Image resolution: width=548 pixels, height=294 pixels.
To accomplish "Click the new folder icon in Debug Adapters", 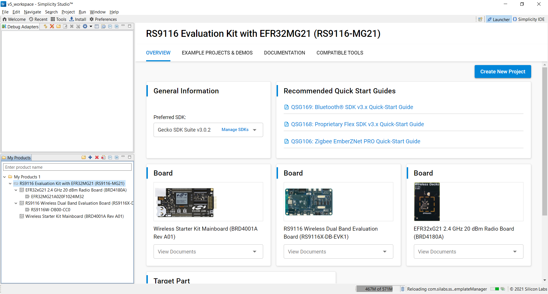I will click(59, 26).
